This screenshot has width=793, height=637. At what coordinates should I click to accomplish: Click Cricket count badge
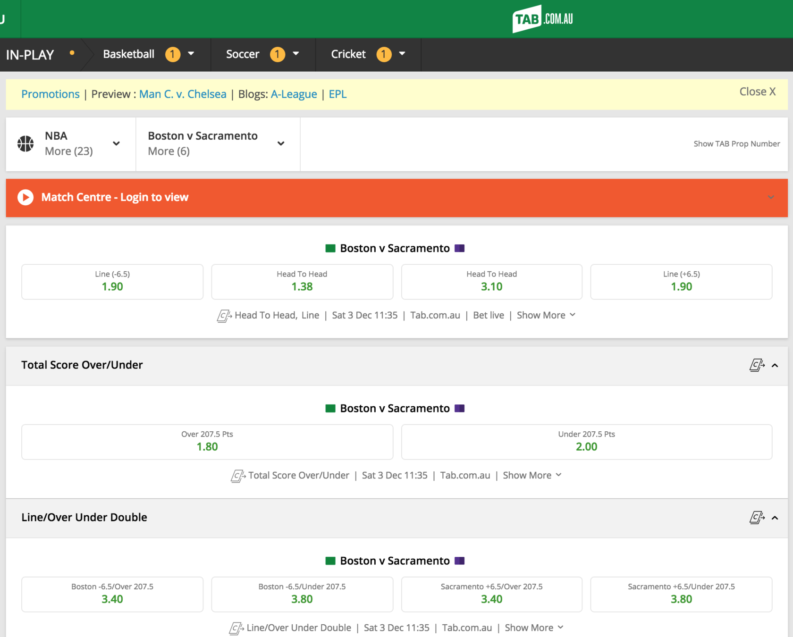[384, 54]
